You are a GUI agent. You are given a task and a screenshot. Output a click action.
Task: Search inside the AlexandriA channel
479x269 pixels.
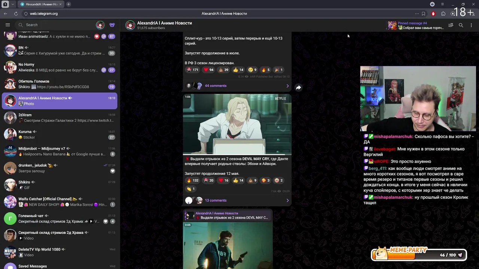click(x=461, y=25)
